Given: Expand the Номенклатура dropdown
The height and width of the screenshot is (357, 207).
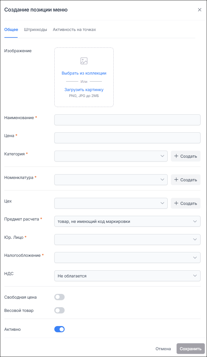Looking at the screenshot, I should tap(111, 180).
